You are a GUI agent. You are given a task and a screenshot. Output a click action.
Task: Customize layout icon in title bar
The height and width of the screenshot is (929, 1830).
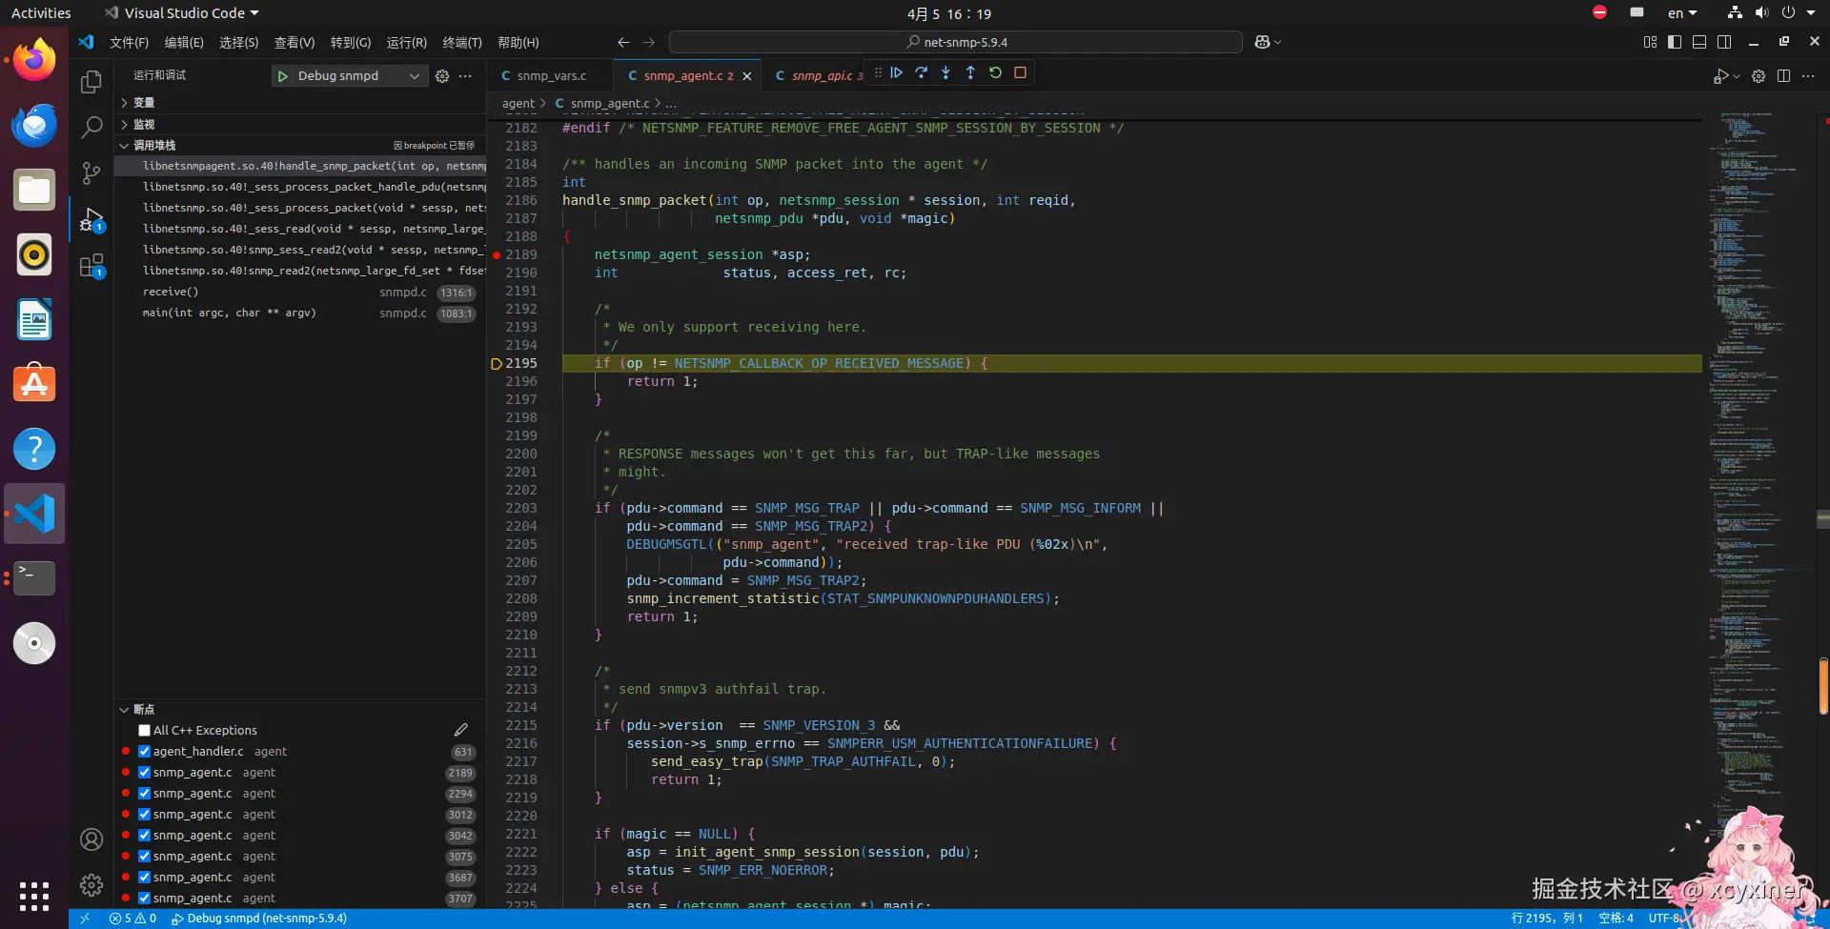(x=1650, y=42)
